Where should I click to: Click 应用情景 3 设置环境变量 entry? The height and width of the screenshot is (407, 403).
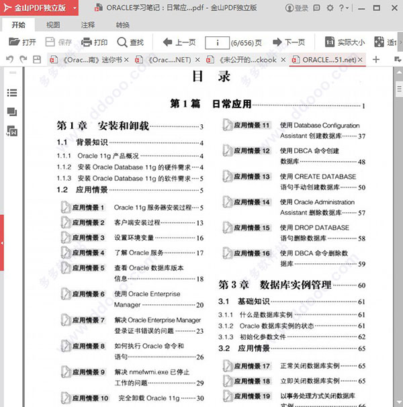132,238
